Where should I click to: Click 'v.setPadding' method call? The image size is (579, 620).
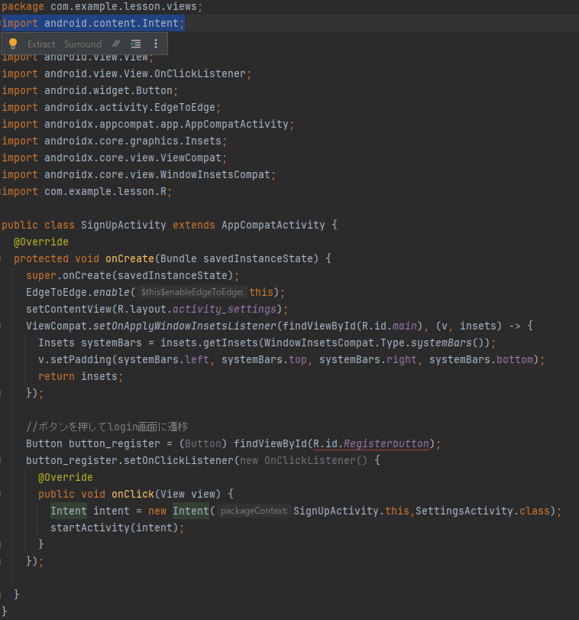75,359
